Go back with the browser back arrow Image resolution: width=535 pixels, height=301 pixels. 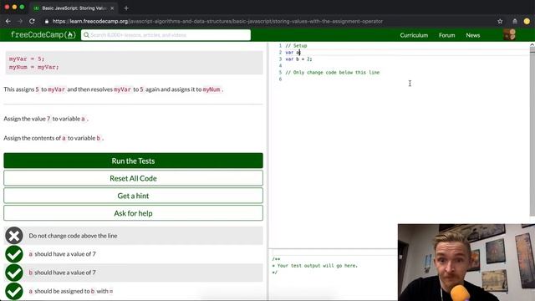click(x=8, y=21)
